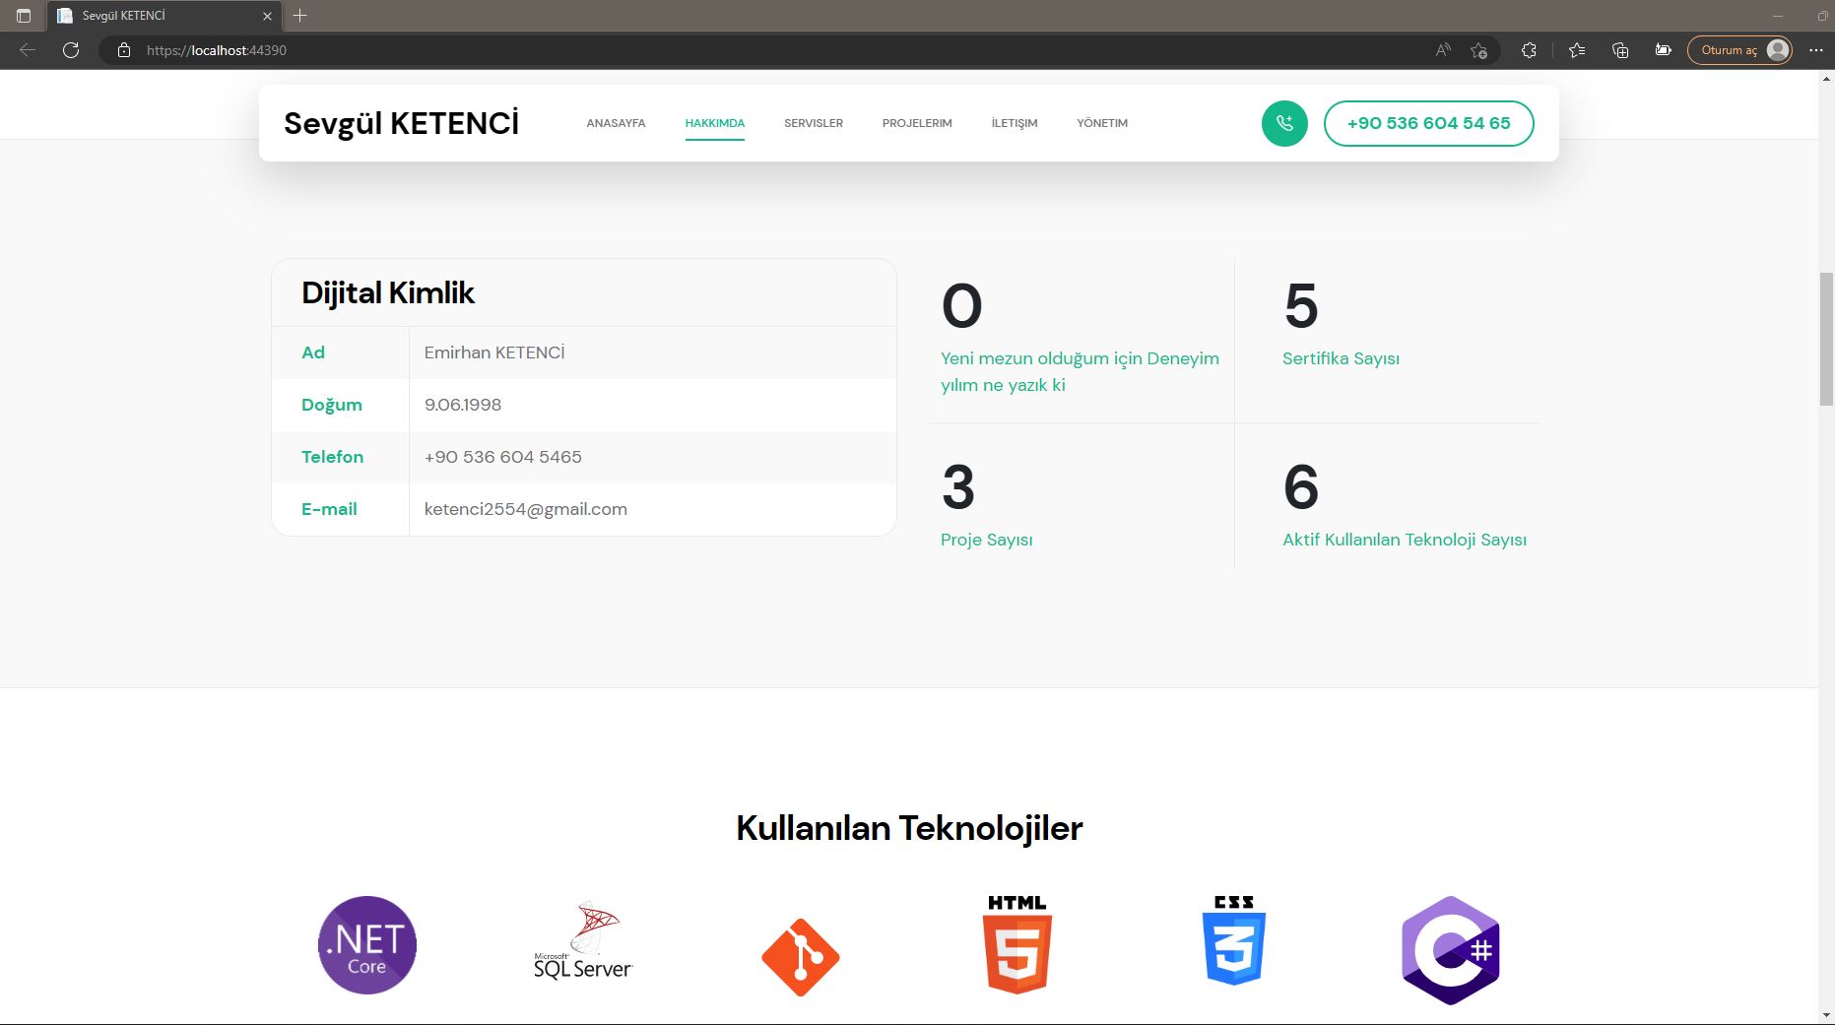
Task: Refresh the browser page
Action: (x=71, y=50)
